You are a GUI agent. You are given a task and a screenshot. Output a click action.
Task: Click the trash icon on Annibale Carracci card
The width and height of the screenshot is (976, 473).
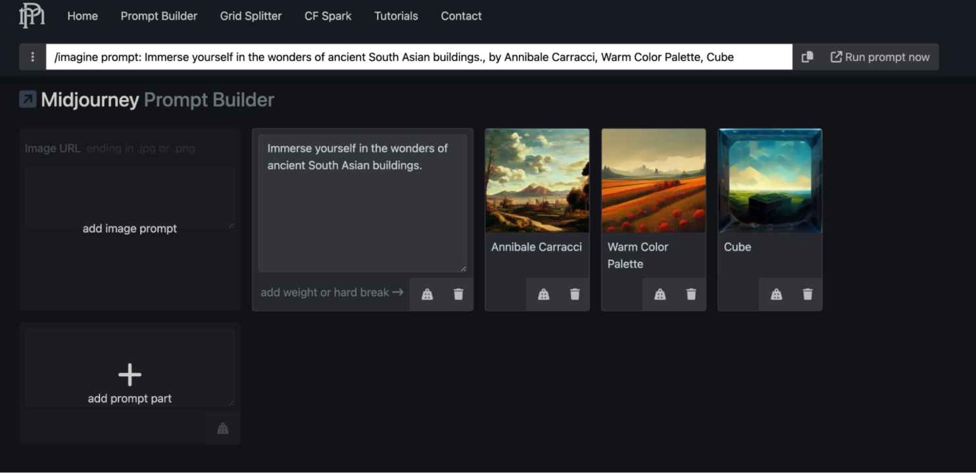click(x=575, y=294)
